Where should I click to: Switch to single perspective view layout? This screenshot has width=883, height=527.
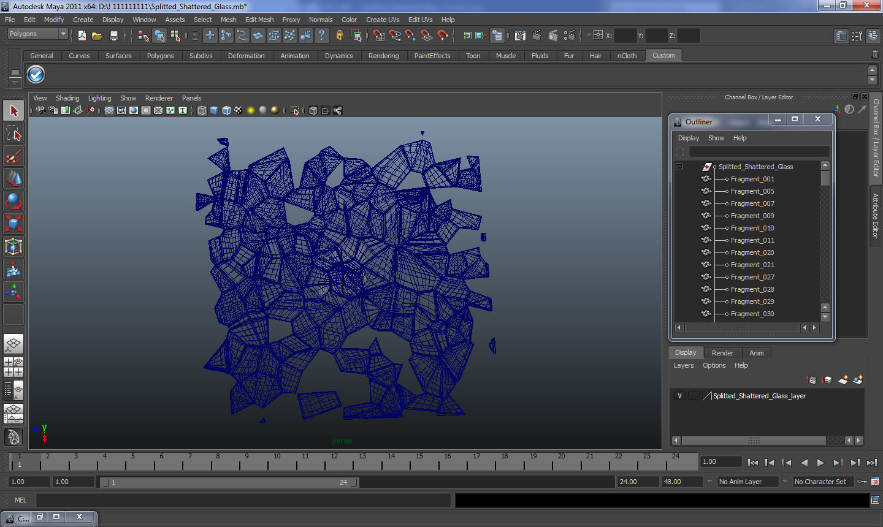click(13, 344)
